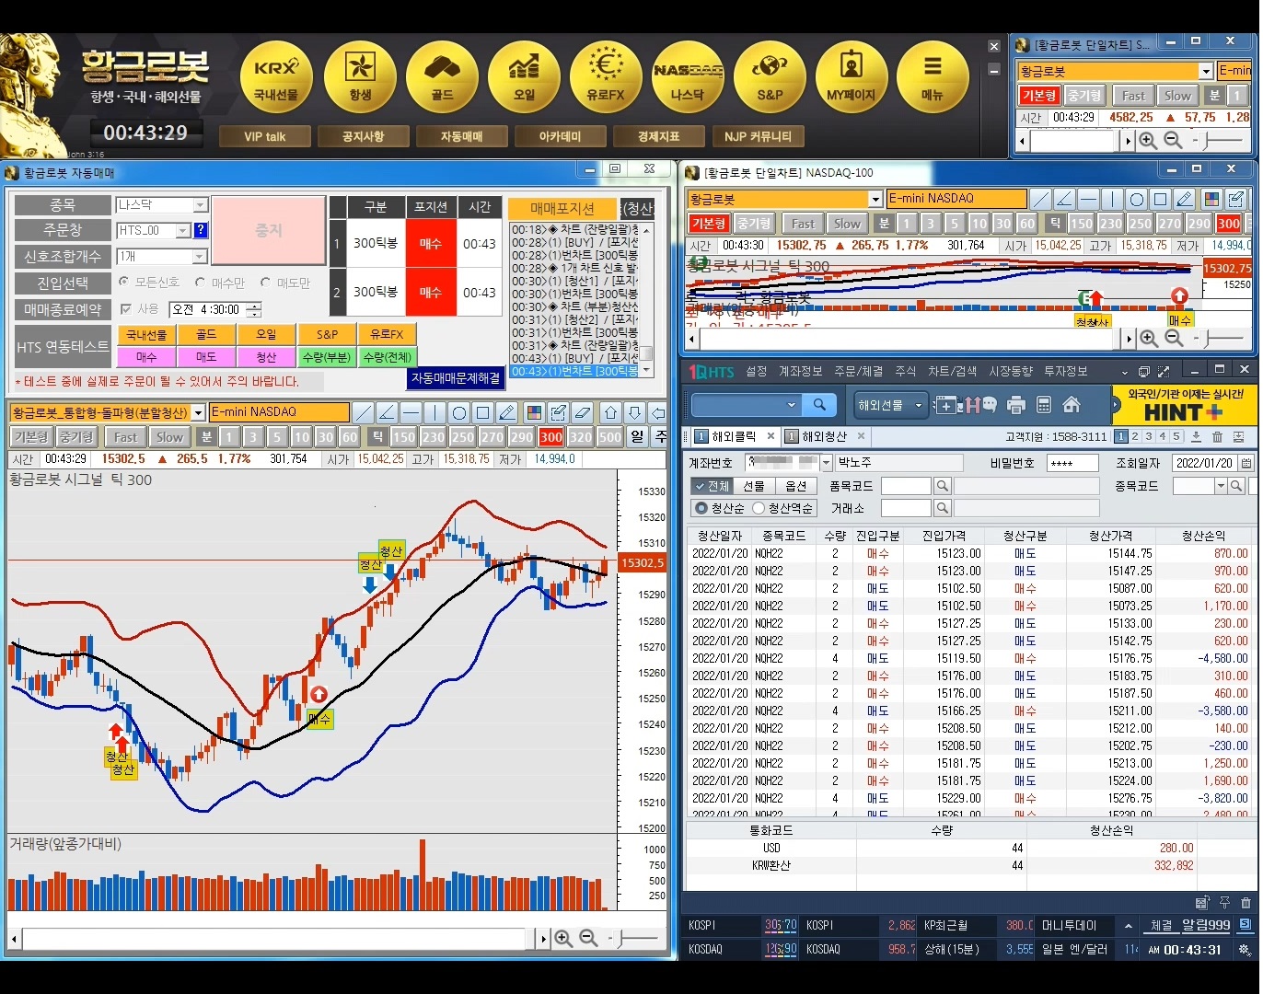
Task: Open the 메뉴 hamburger icon
Action: pyautogui.click(x=933, y=77)
